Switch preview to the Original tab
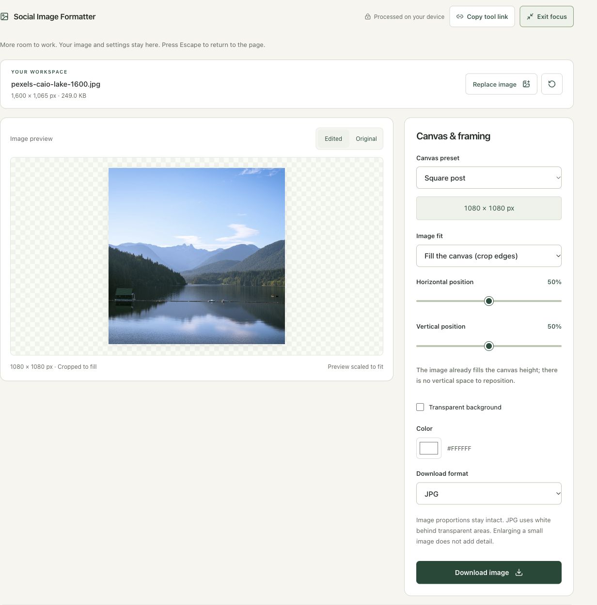Image resolution: width=597 pixels, height=605 pixels. tap(366, 138)
